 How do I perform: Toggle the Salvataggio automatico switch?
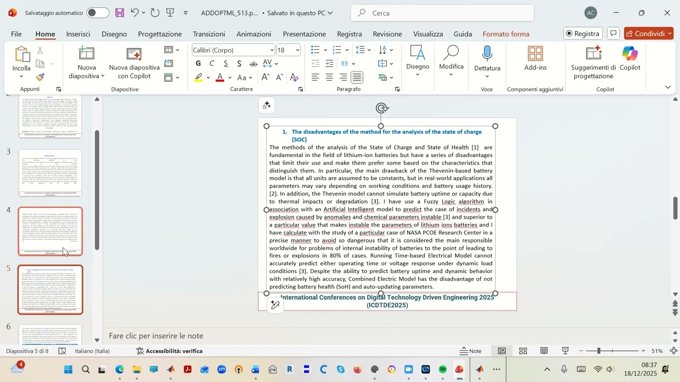tap(98, 13)
